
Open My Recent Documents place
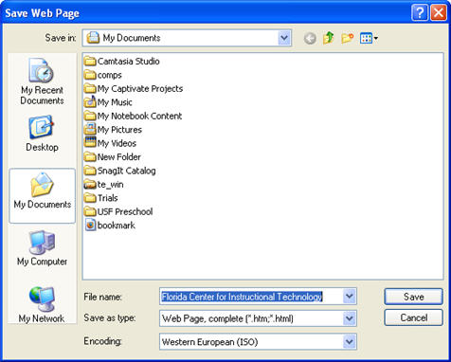pyautogui.click(x=42, y=81)
